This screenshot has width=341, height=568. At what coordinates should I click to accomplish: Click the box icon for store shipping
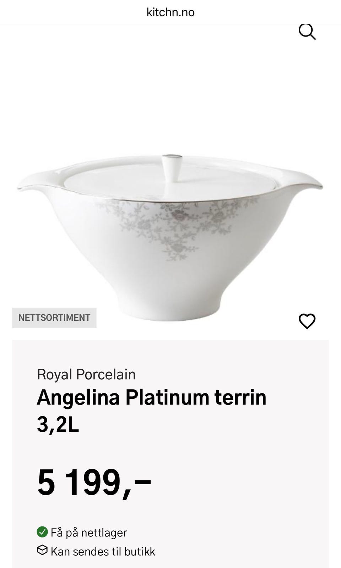click(42, 550)
